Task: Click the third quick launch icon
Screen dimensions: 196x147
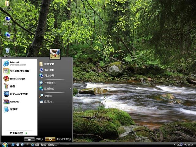Action: tap(22, 145)
